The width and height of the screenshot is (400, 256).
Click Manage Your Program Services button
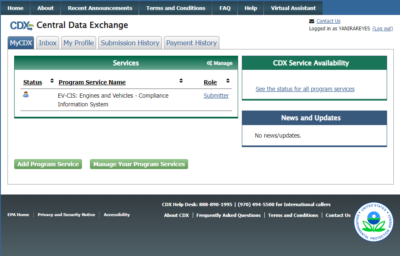(139, 164)
